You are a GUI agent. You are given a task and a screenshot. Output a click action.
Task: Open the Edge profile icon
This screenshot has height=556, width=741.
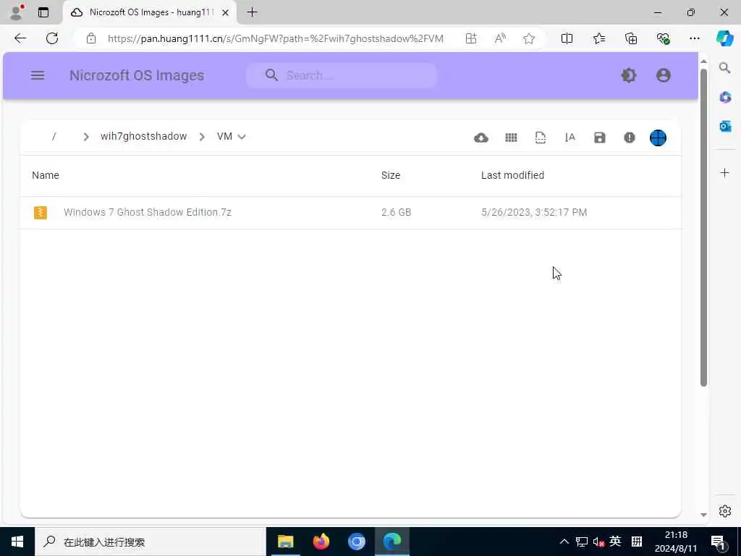(x=16, y=12)
